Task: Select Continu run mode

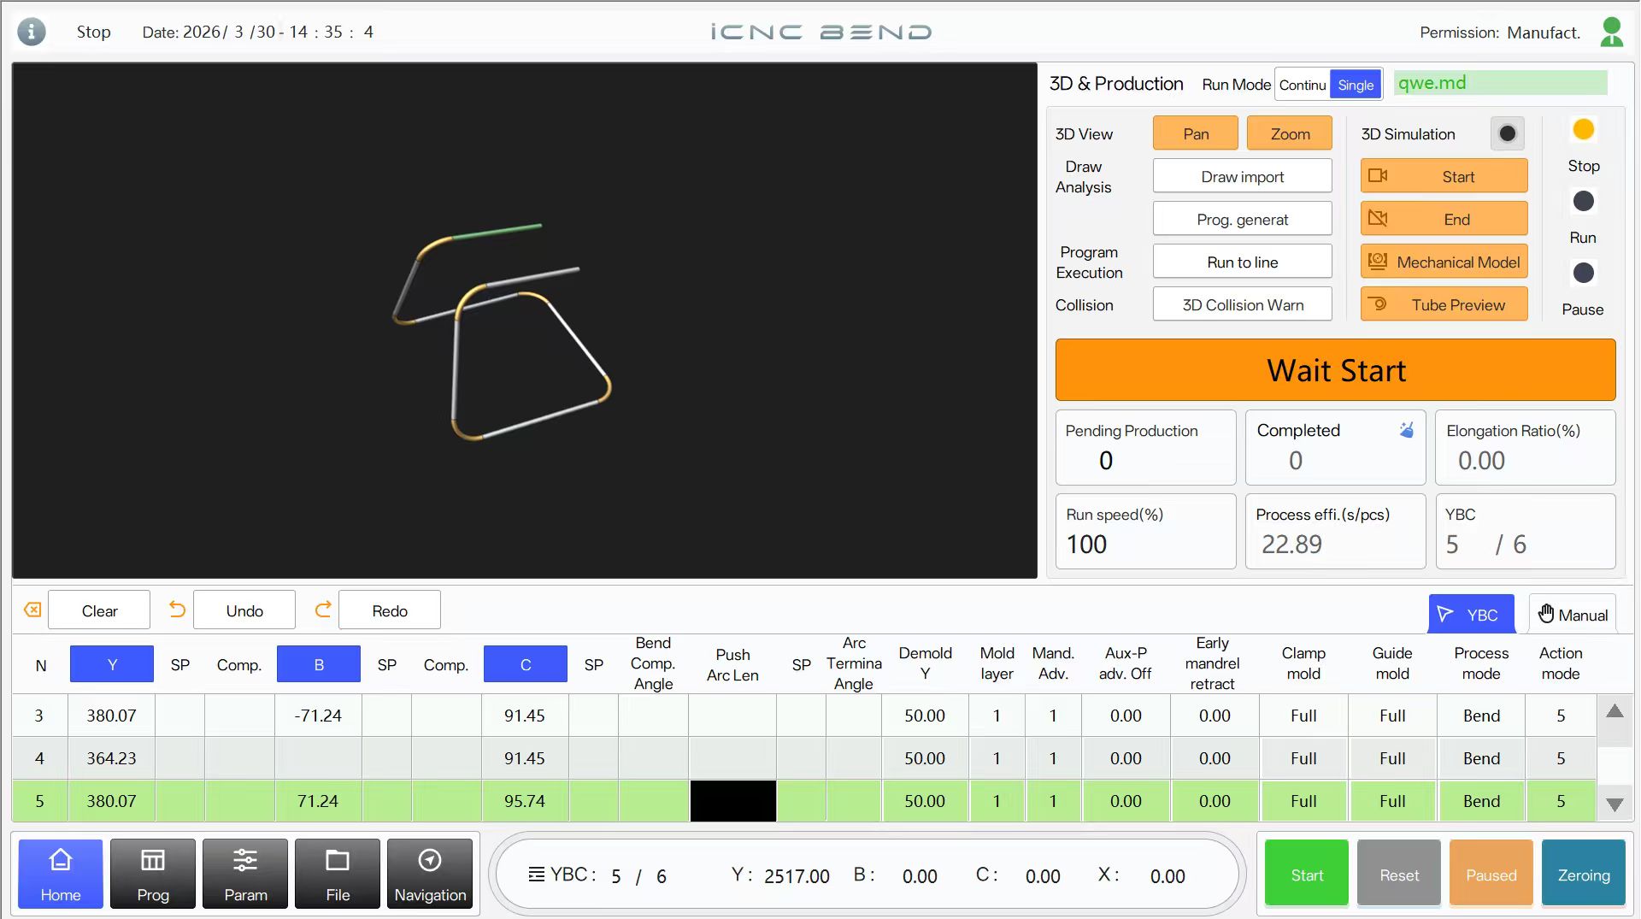Action: [1303, 85]
